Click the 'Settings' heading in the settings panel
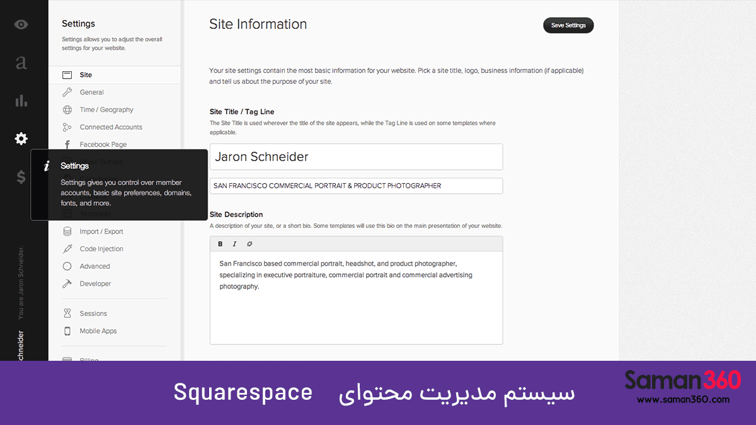The image size is (756, 425). 78,24
